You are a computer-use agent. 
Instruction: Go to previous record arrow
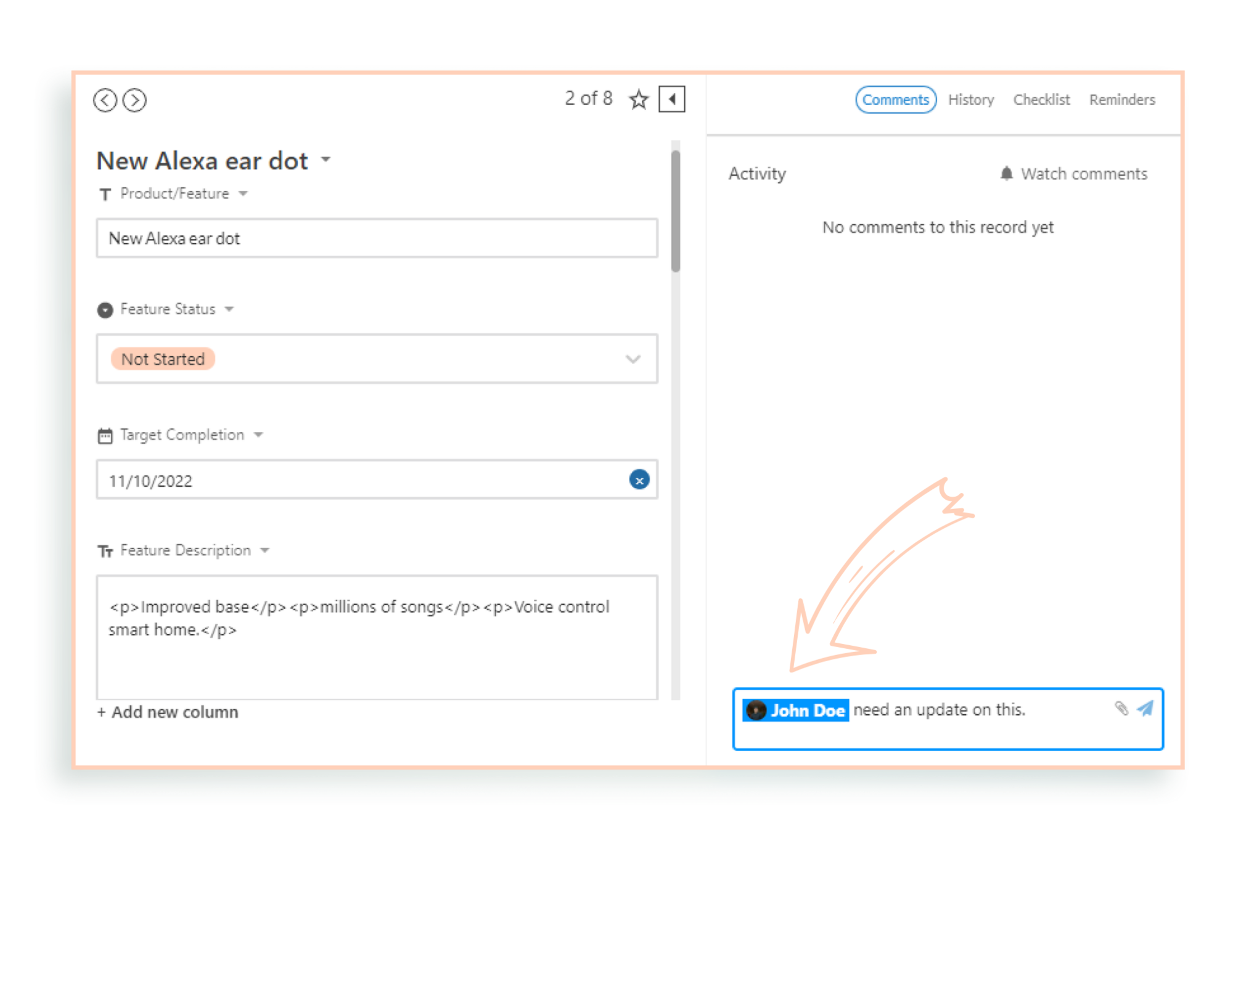pos(105,100)
